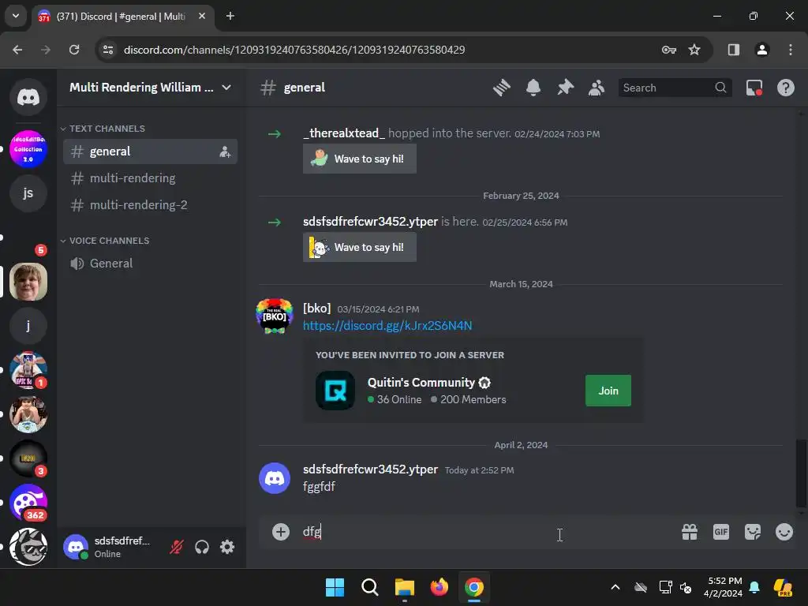808x606 pixels.
Task: Select the general text channel
Action: 151,151
